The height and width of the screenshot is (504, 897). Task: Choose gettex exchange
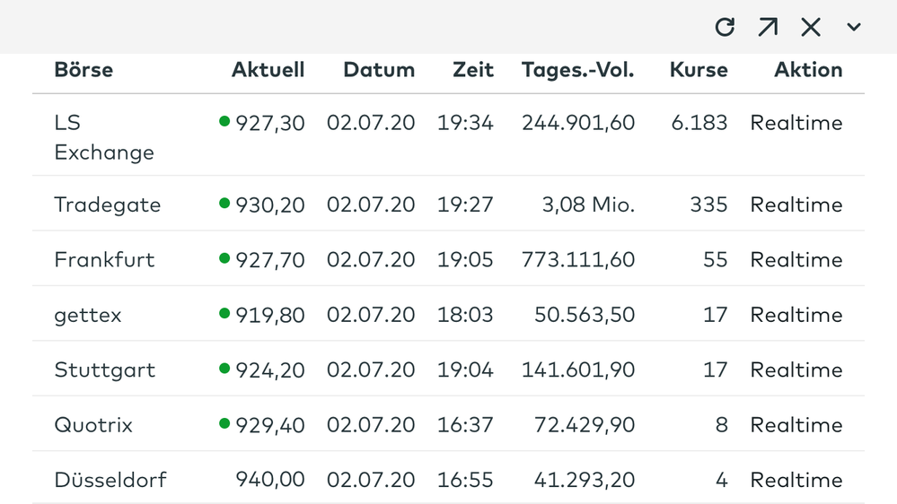click(87, 316)
